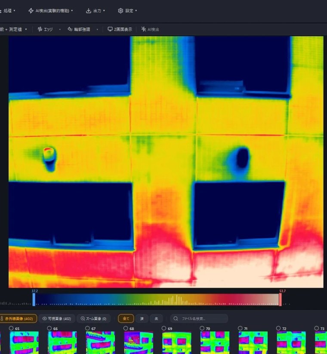Image resolution: width=327 pixels, height=354 pixels.
Task: Click the monitor icon for 2画面表示
Action: [110, 29]
